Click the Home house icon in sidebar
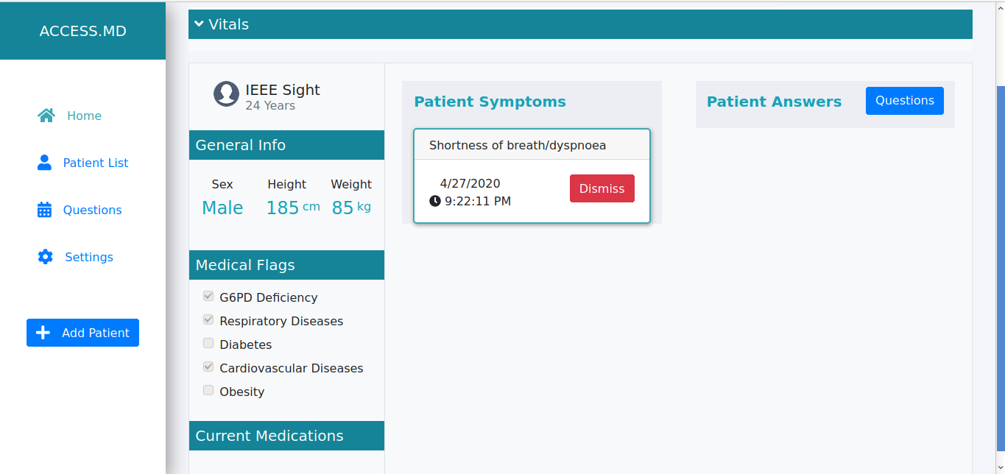This screenshot has height=474, width=1005. [46, 116]
